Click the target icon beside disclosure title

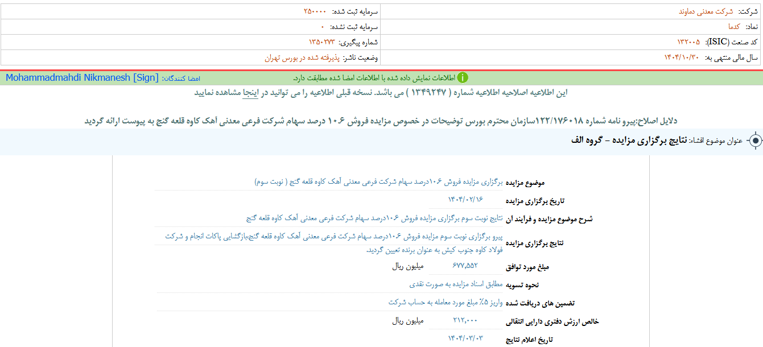point(754,141)
